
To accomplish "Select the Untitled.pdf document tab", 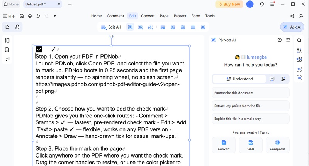I will (42, 4).
